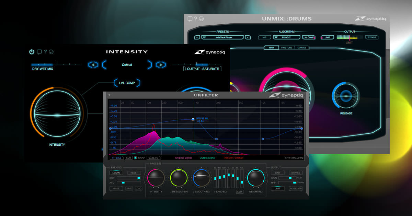This screenshot has height=216, width=412.
Task: Click the SAVE button in Unfilter
Action: pos(129,189)
